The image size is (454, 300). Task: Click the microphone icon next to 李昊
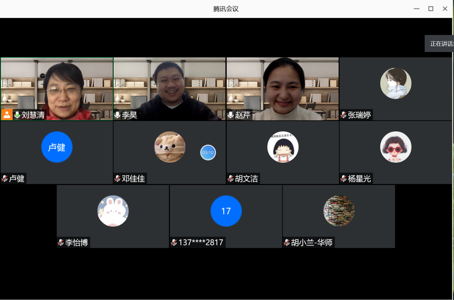click(x=117, y=115)
